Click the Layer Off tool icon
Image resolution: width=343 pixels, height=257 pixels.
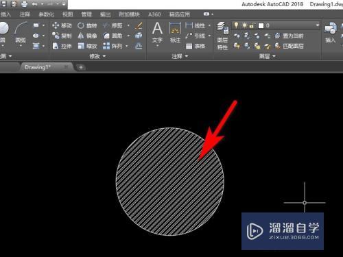(x=237, y=36)
